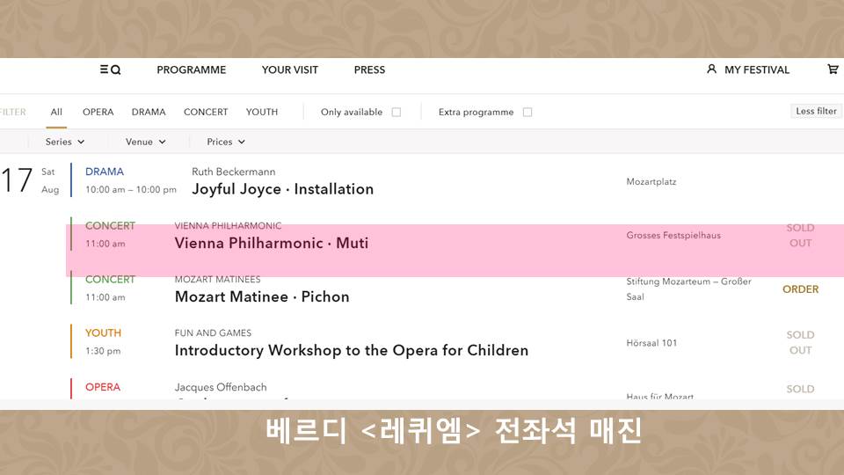
Task: Expand the Venue dropdown
Action: [145, 142]
